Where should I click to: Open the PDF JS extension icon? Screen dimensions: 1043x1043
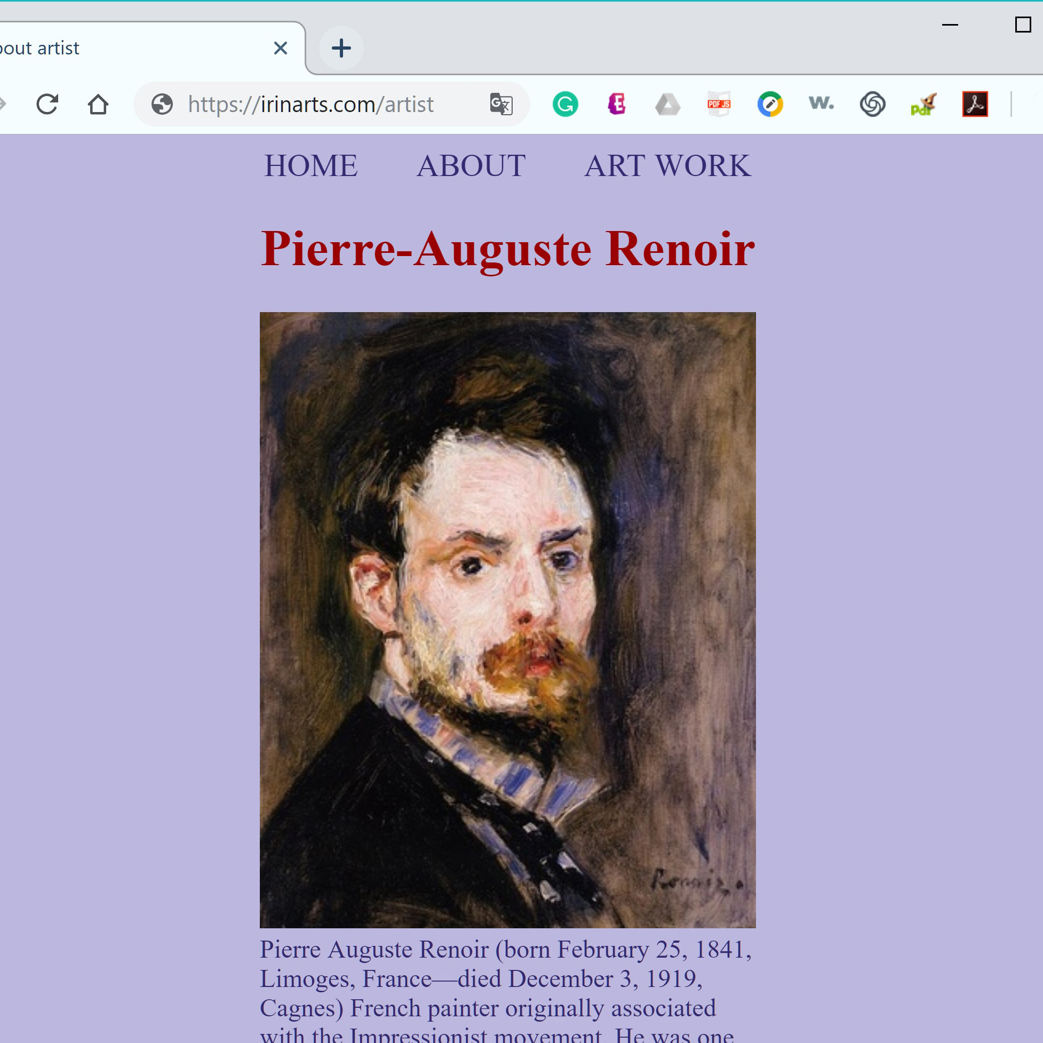pos(719,104)
